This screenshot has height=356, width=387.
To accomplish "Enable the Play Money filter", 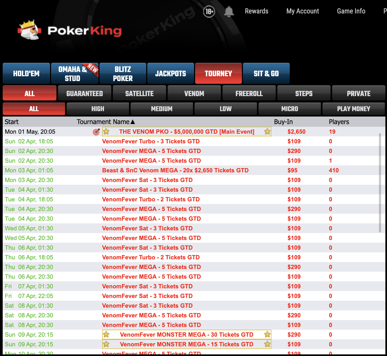I will click(x=353, y=109).
